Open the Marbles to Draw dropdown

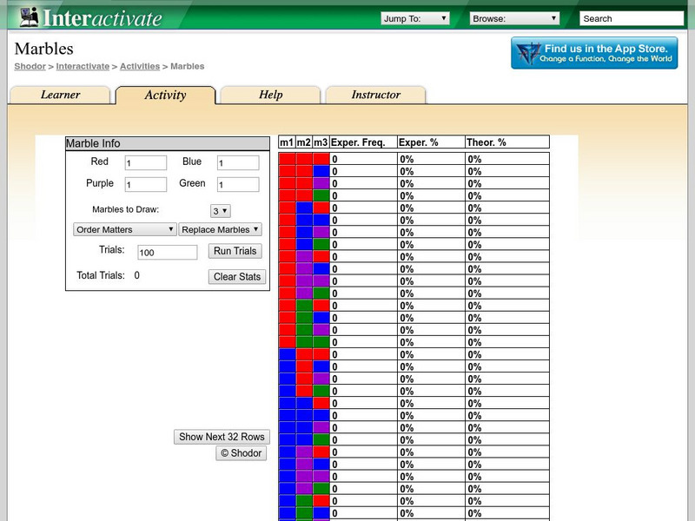220,210
